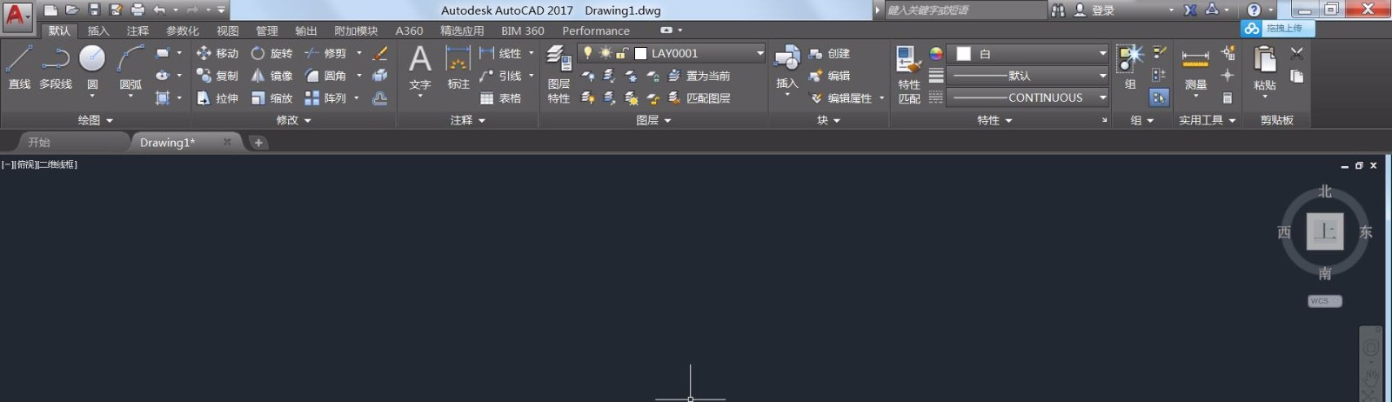Expand the 注释 panel
The image size is (1392, 402).
(x=468, y=120)
